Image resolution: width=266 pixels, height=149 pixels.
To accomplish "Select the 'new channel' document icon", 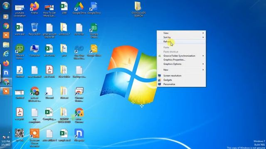I will pyautogui.click(x=34, y=72).
